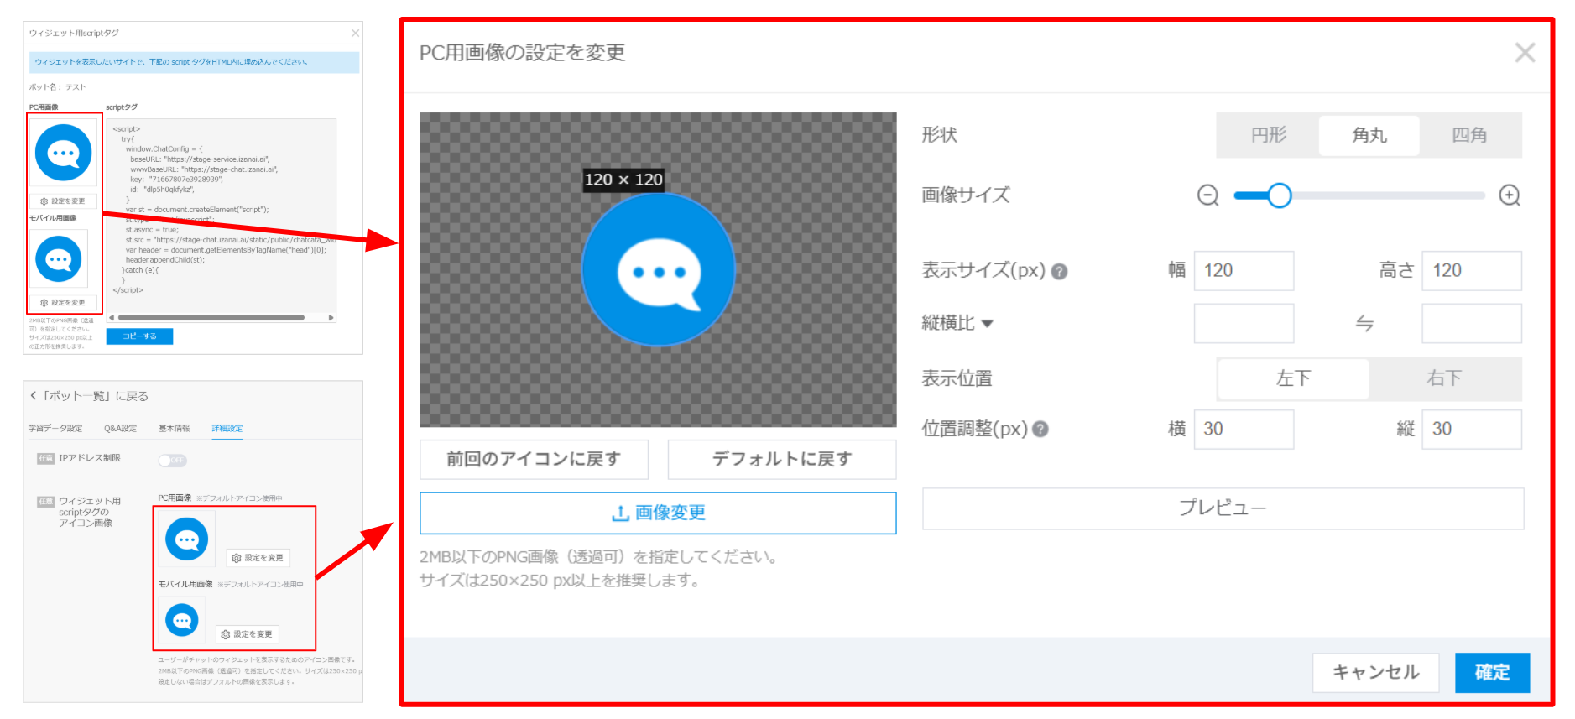This screenshot has width=1575, height=719.
Task: Click the swap arrows icon between aspect ratio fields
Action: [1364, 324]
